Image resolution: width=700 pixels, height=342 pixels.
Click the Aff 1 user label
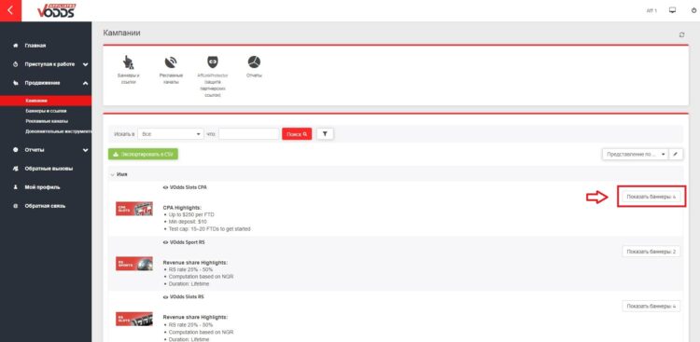651,10
